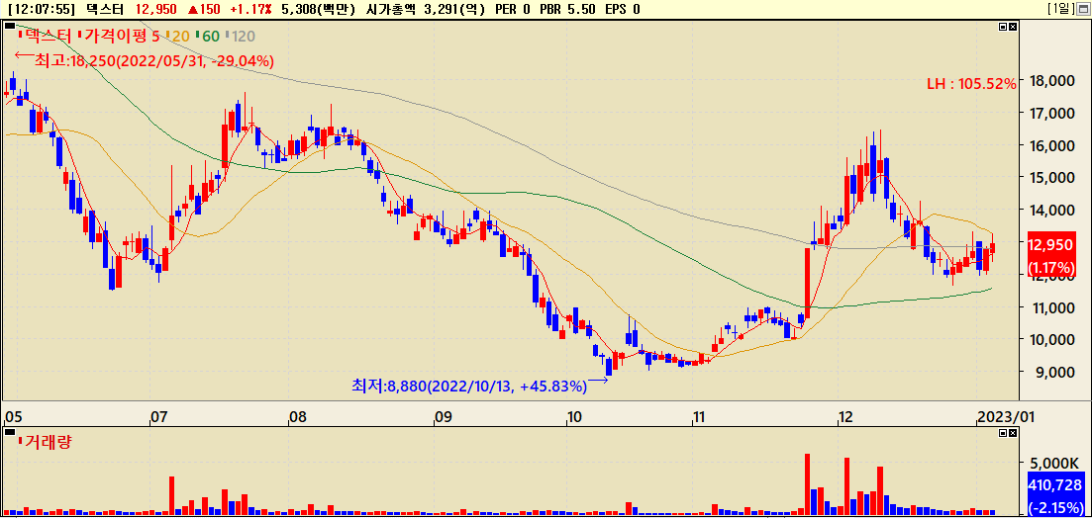Click the 최고:18,250 high annotation
Viewport: 1092px width, 518px height.
[153, 60]
